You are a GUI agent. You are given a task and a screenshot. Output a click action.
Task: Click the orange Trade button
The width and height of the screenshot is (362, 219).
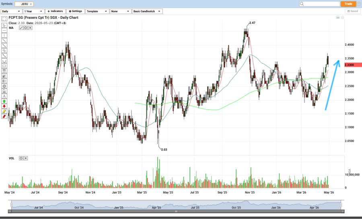coord(348,4)
